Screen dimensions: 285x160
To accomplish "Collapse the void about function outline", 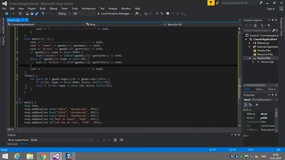I will click(17, 39).
